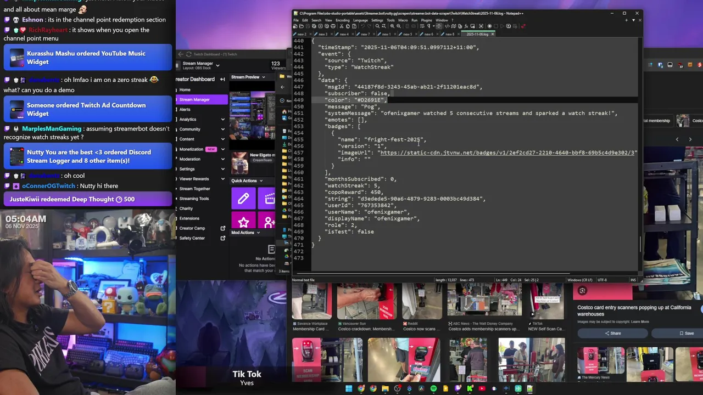Click the Zoom In icon in Notepad++
Screen dimensions: 703x395
tap(393, 26)
